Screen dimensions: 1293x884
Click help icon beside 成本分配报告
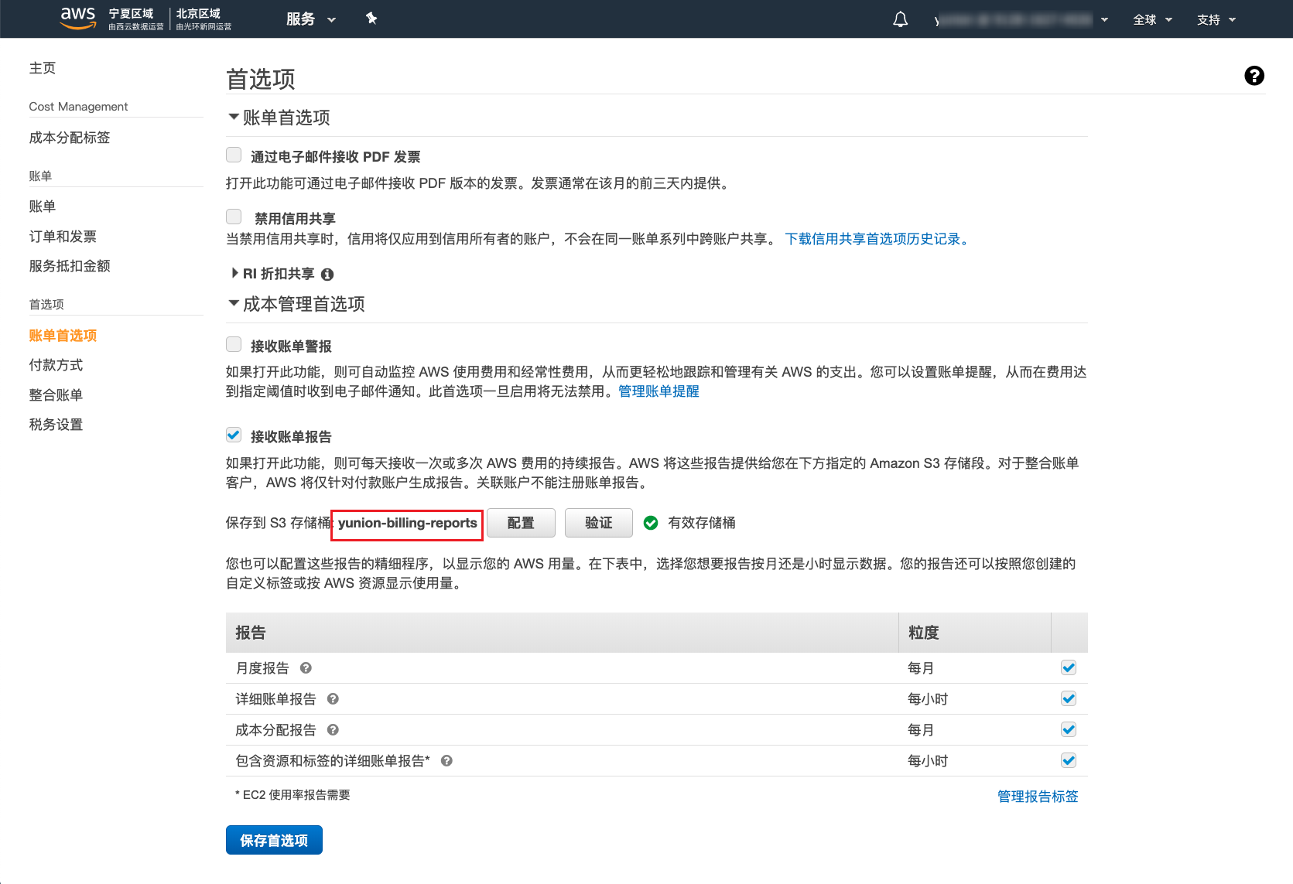pyautogui.click(x=333, y=730)
